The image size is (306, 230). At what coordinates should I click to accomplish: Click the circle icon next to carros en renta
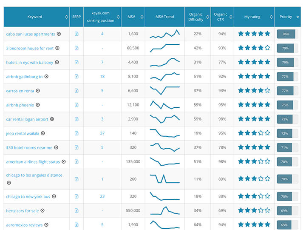coord(38,91)
